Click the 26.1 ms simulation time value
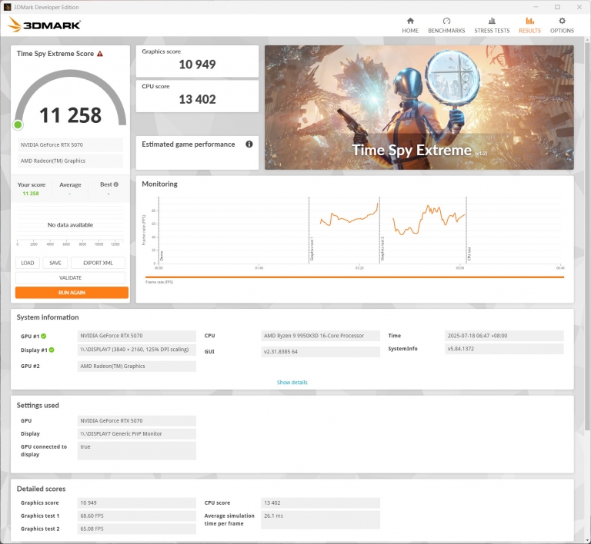 click(320, 519)
